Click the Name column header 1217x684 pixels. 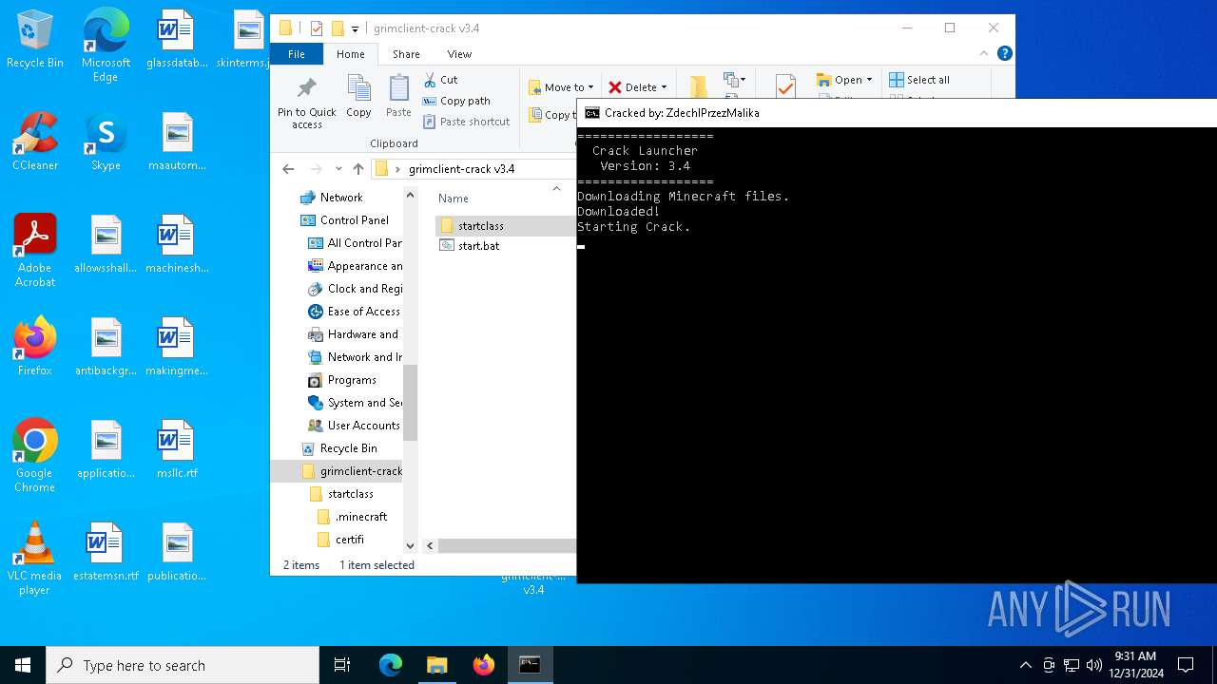454,199
